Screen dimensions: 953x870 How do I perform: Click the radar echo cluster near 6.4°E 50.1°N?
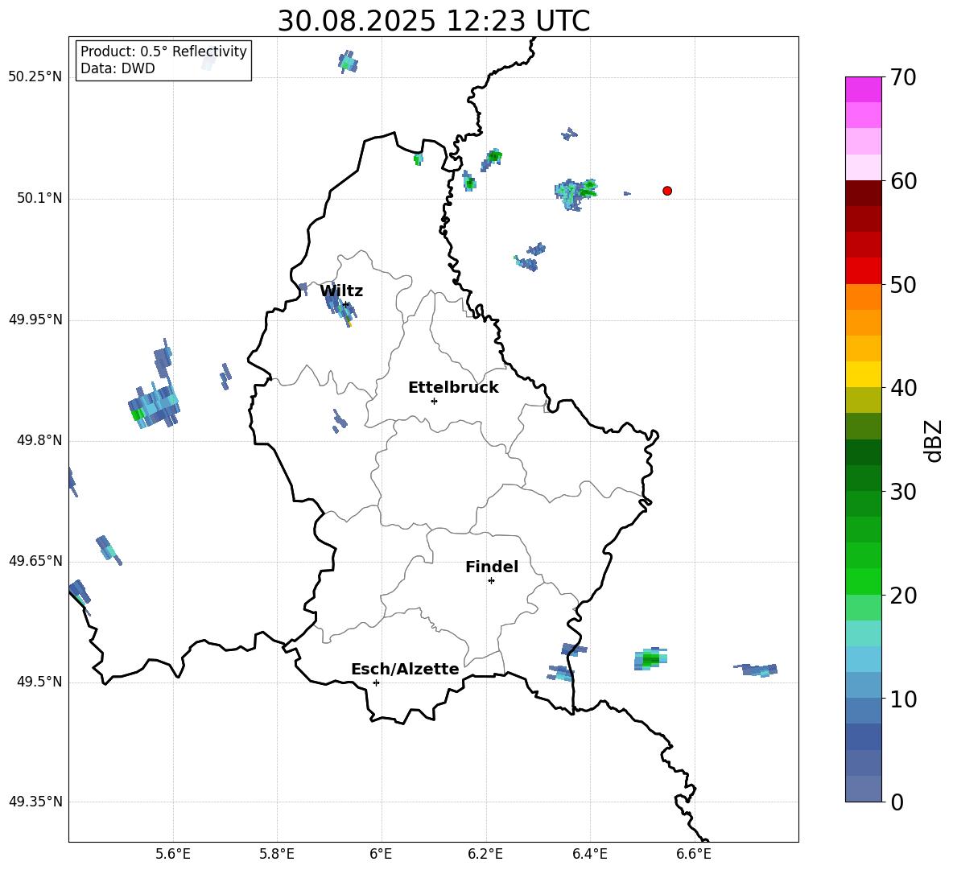point(576,192)
